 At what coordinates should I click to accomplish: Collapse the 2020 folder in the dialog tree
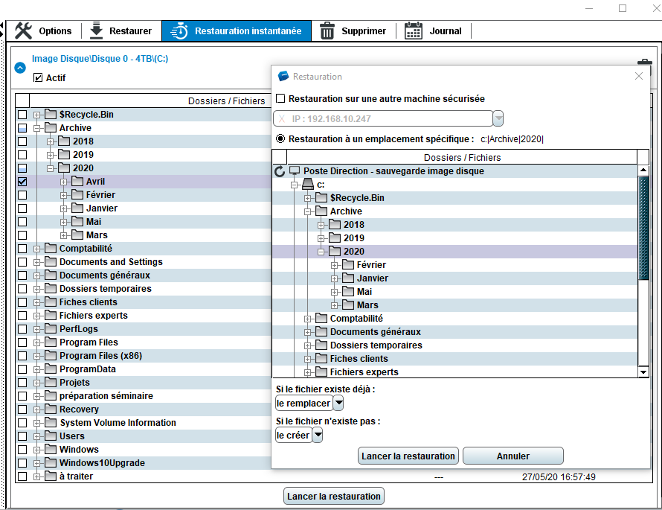pos(321,252)
